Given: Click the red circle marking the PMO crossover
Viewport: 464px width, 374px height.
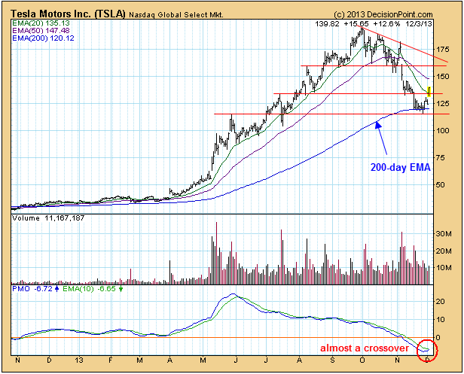Looking at the screenshot, I should 427,348.
